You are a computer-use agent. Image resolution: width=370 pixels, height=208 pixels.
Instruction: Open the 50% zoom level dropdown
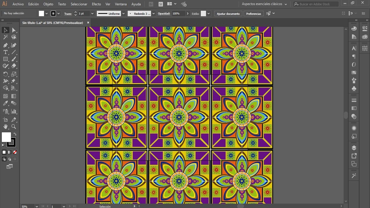(37, 206)
